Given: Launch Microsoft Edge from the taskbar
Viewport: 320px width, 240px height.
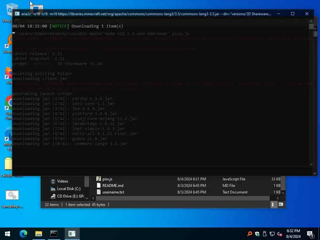Looking at the screenshot, I should [23, 234].
